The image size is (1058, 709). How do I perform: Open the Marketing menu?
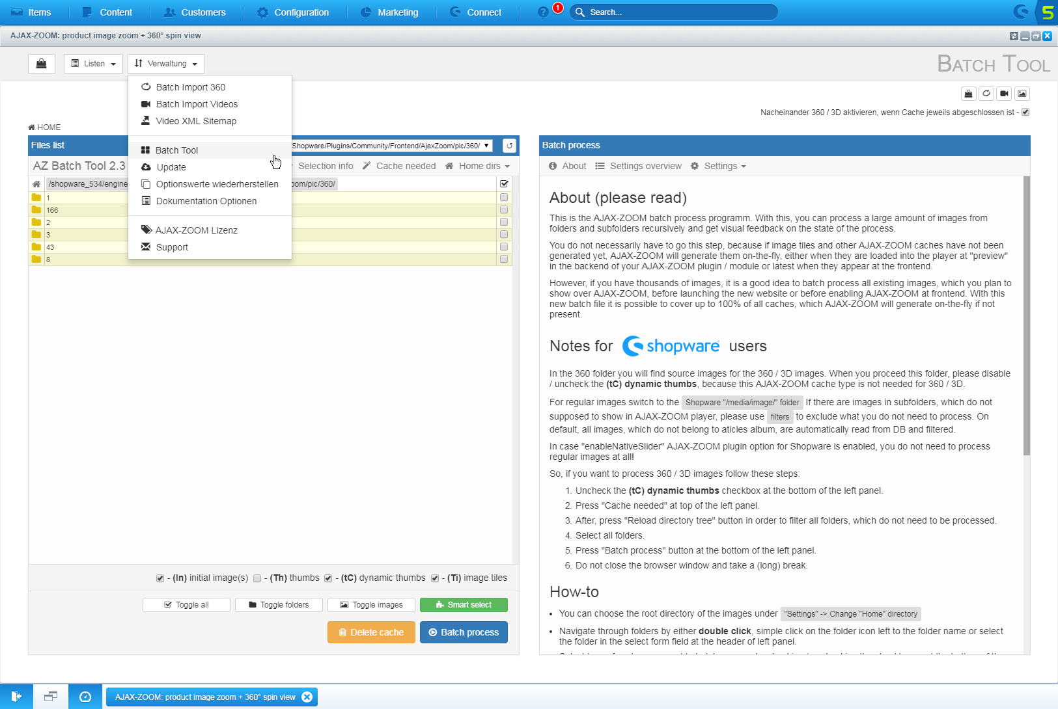pyautogui.click(x=389, y=12)
